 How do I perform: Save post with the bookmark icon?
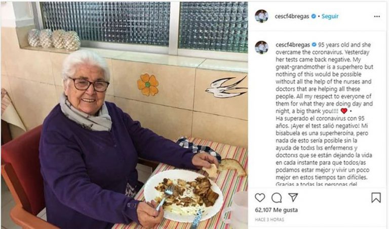[x=376, y=198]
